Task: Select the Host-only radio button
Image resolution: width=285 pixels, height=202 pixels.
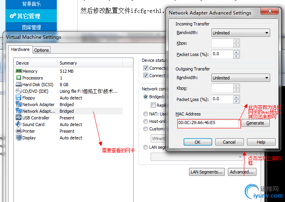Action: [x=145, y=121]
